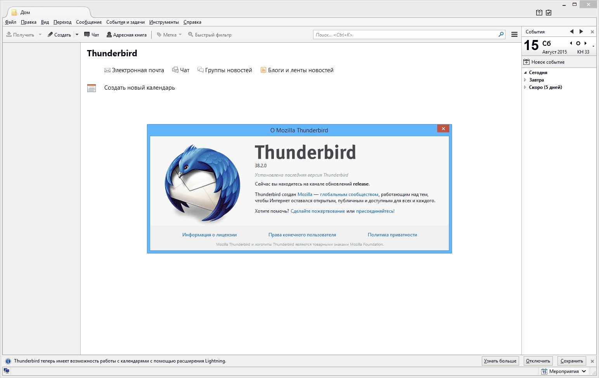The width and height of the screenshot is (599, 378).
Task: Toggle Мероприятия today pane button
Action: [564, 371]
